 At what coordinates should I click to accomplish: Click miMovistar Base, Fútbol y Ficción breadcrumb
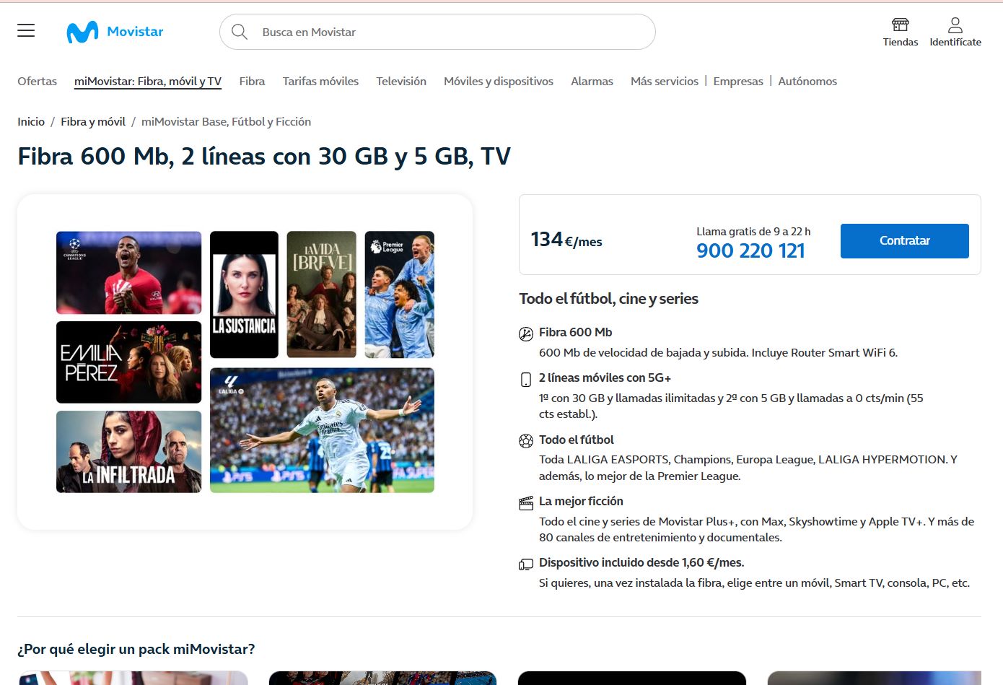[226, 121]
